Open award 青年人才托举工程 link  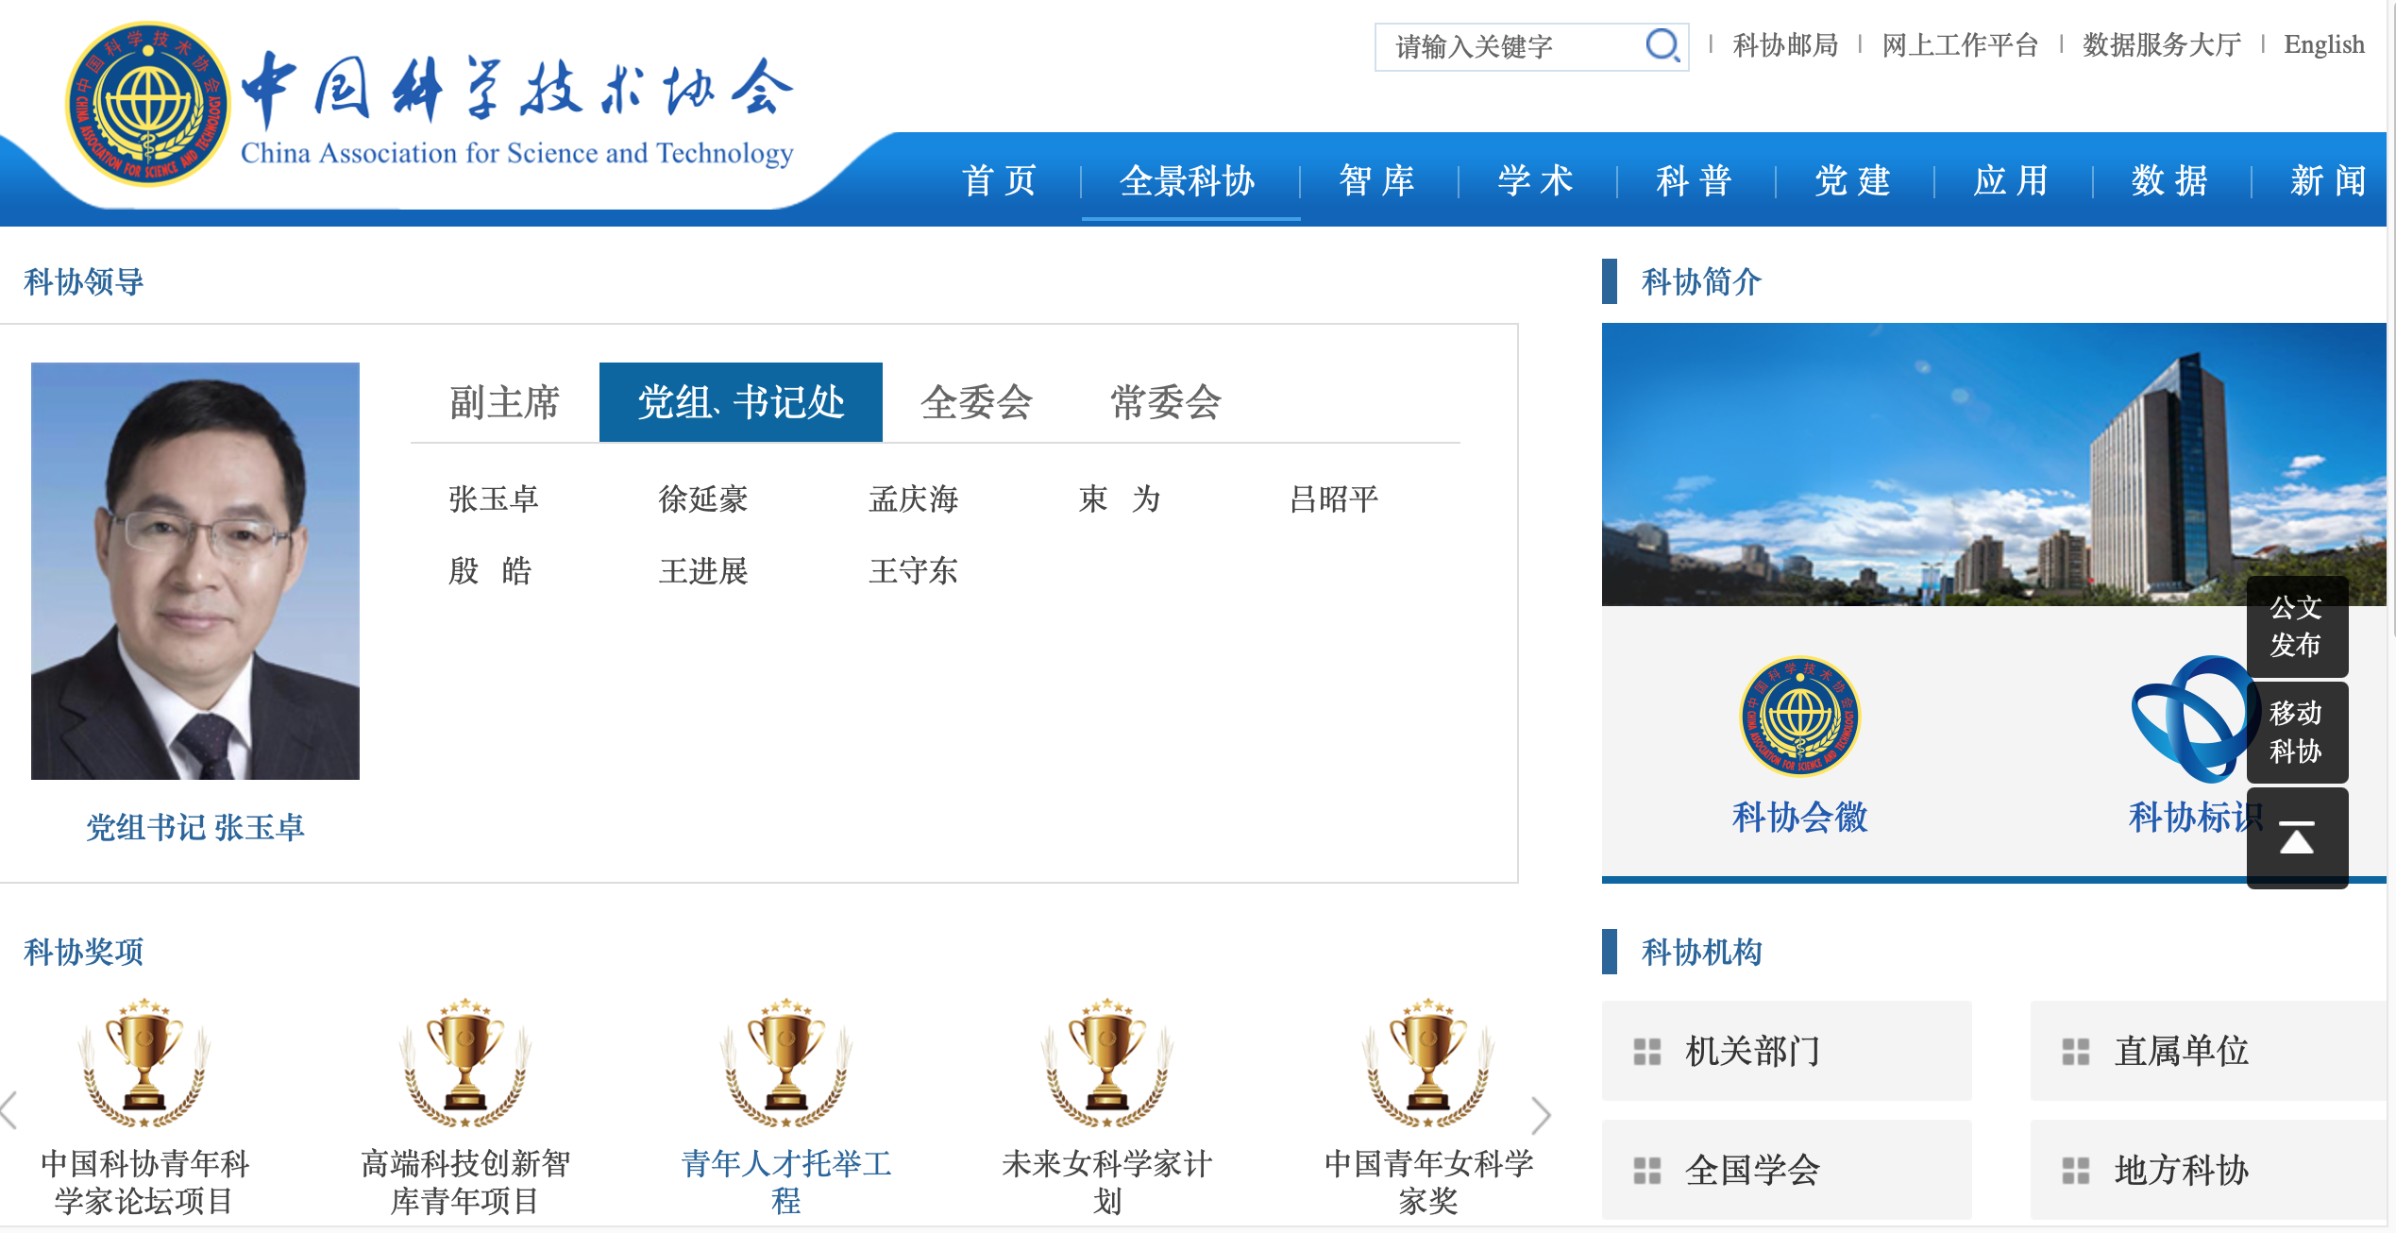pyautogui.click(x=786, y=1182)
